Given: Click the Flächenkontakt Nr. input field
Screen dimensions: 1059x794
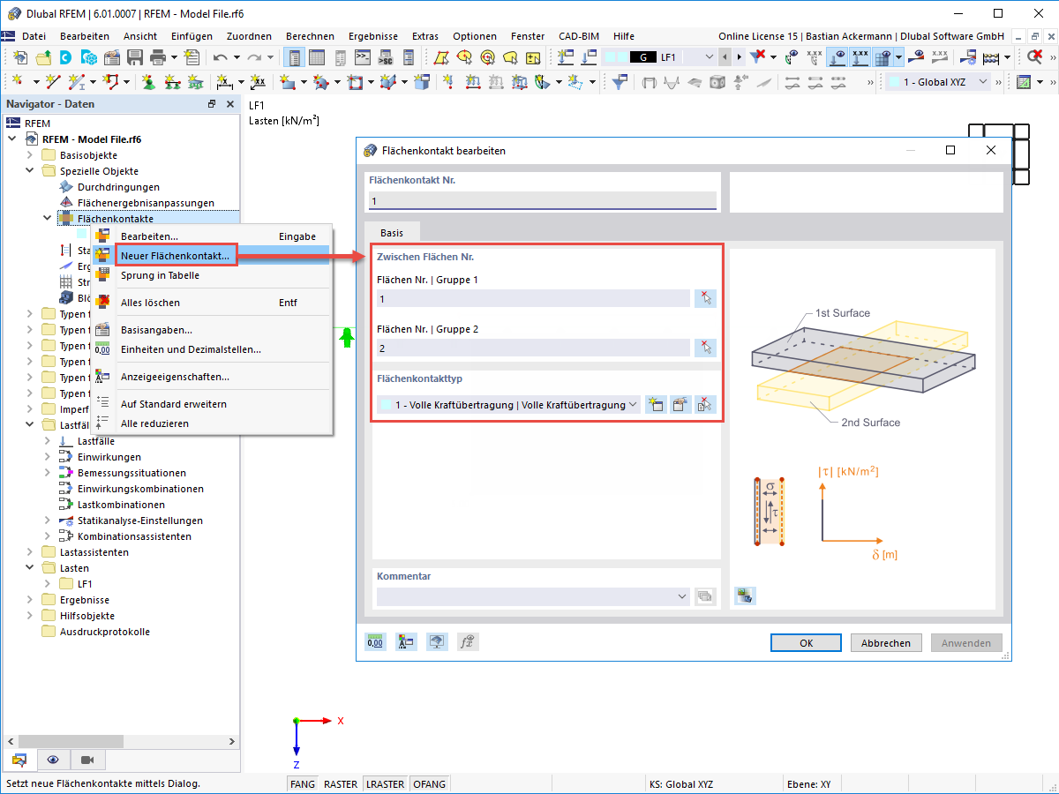Looking at the screenshot, I should pos(543,201).
